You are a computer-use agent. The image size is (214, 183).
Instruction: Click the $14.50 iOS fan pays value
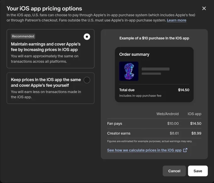click(x=196, y=123)
